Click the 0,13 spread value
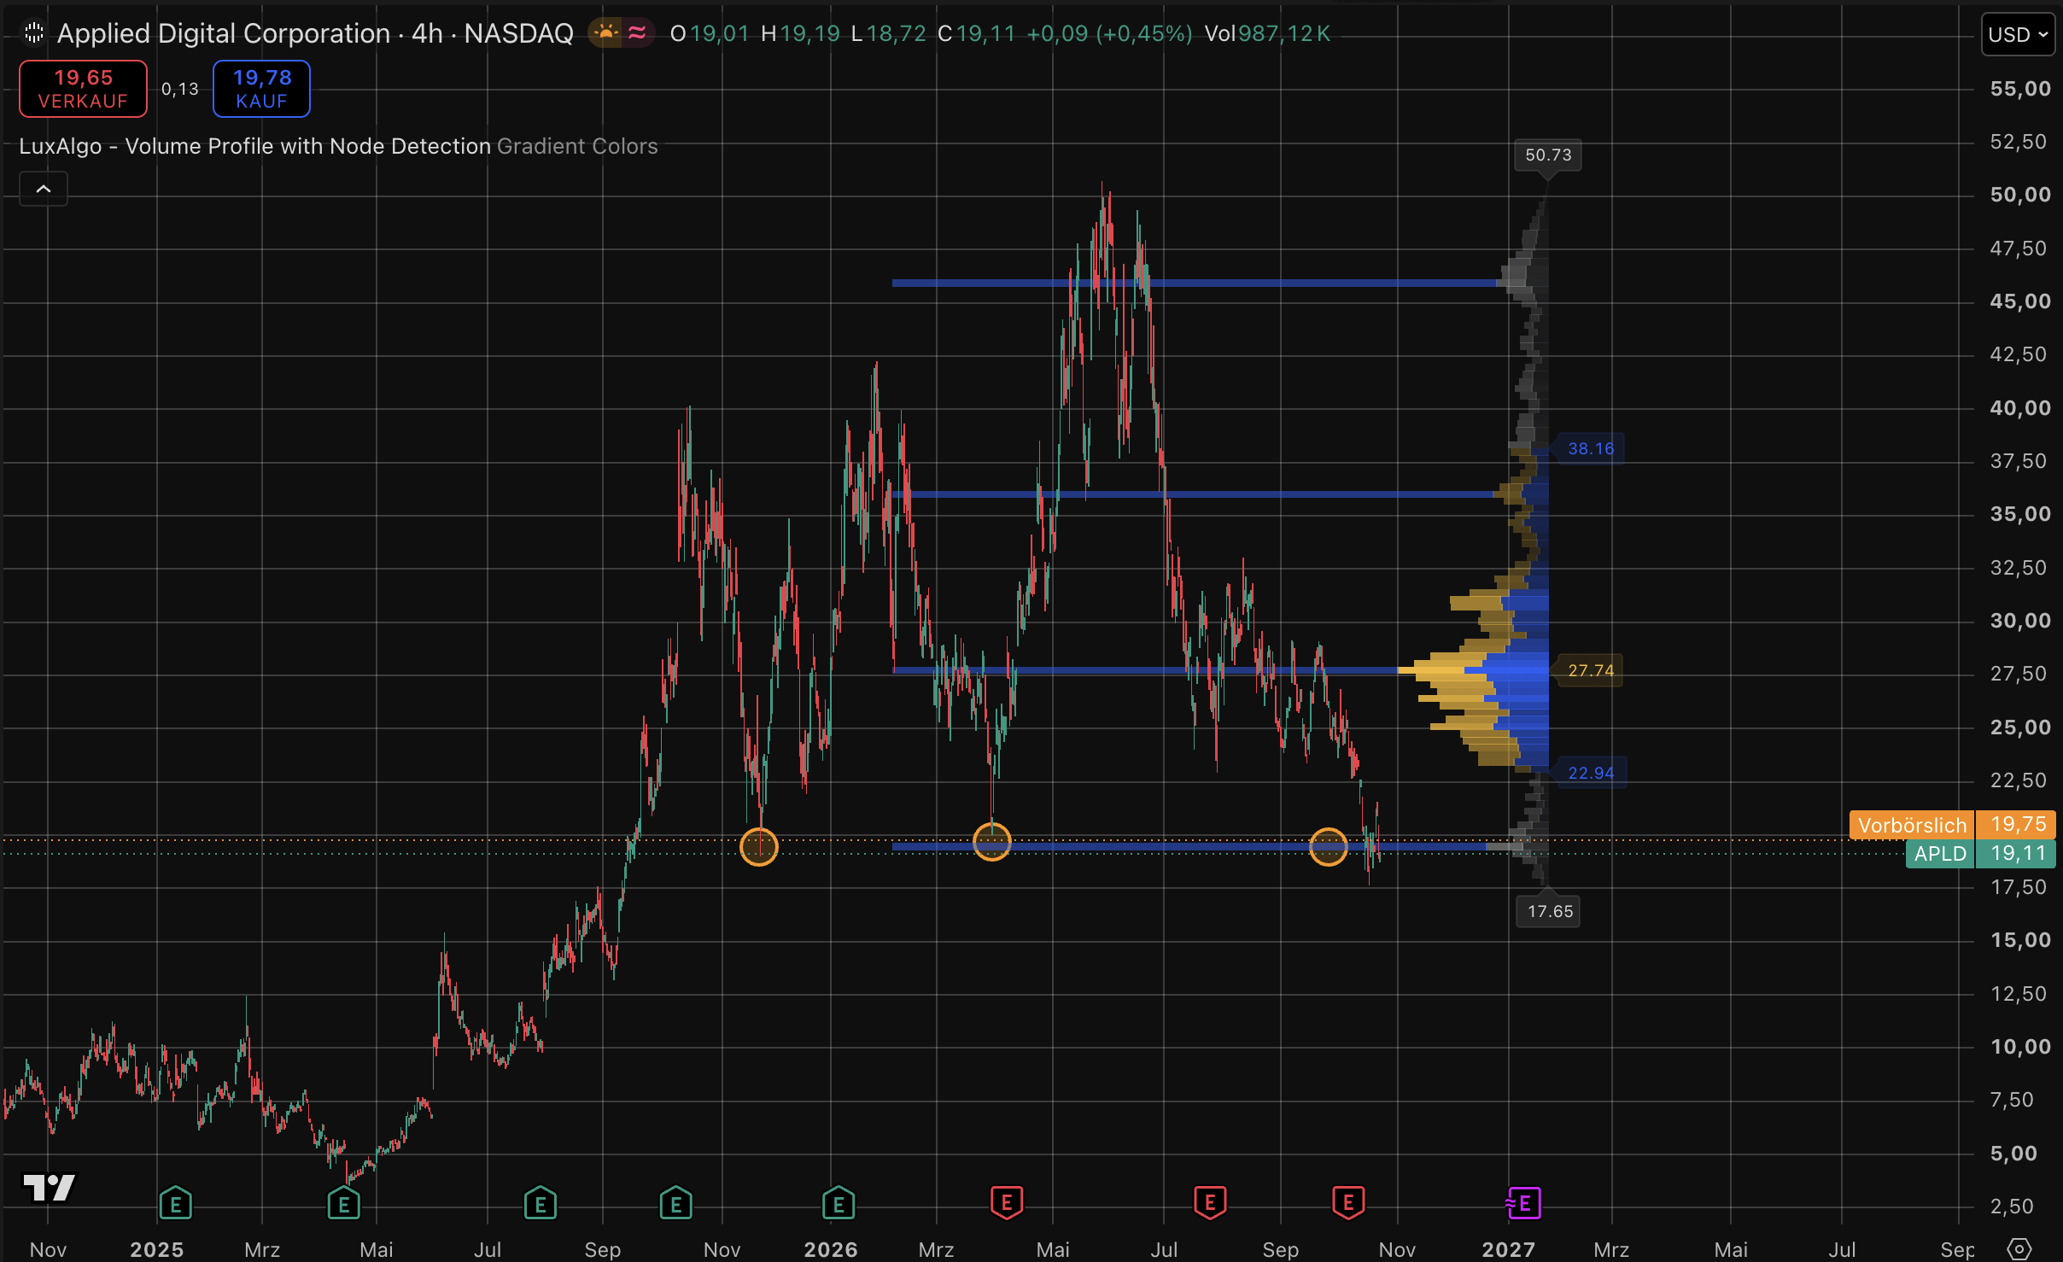The image size is (2063, 1262). (x=180, y=89)
